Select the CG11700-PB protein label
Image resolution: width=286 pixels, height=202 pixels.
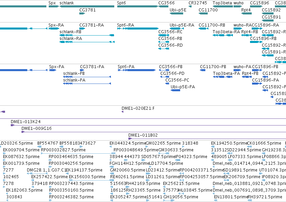tap(213, 67)
